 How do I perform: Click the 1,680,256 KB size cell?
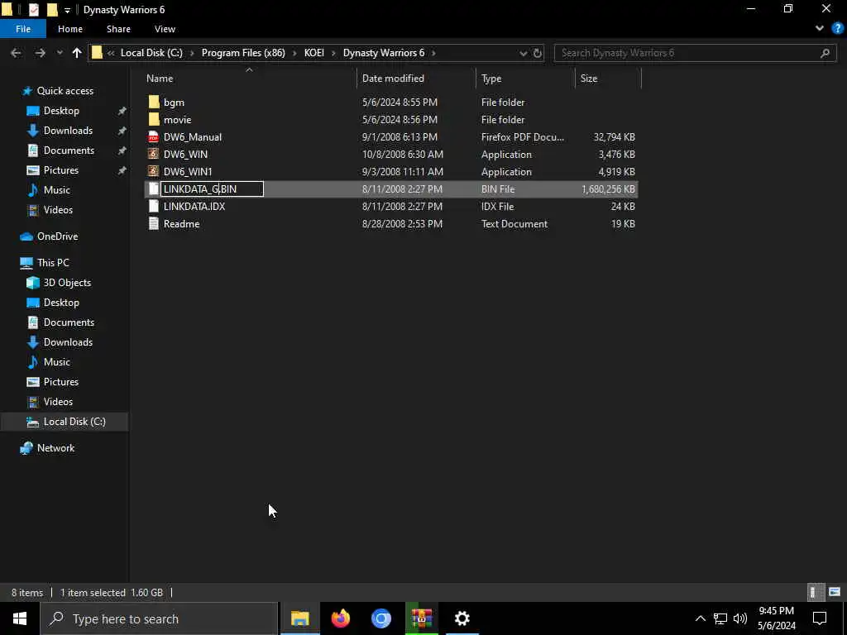pos(608,189)
